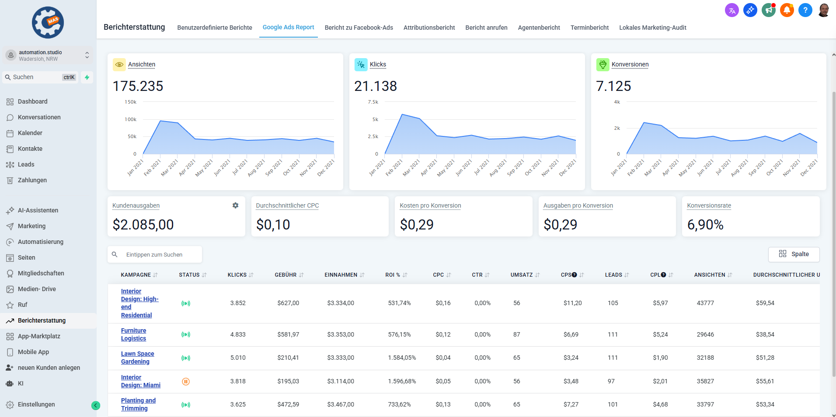The width and height of the screenshot is (836, 417).
Task: Open Interior Design: High-end Residential link
Action: click(x=139, y=303)
